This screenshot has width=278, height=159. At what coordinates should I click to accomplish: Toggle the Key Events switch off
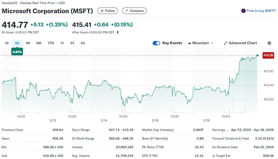coord(156,43)
